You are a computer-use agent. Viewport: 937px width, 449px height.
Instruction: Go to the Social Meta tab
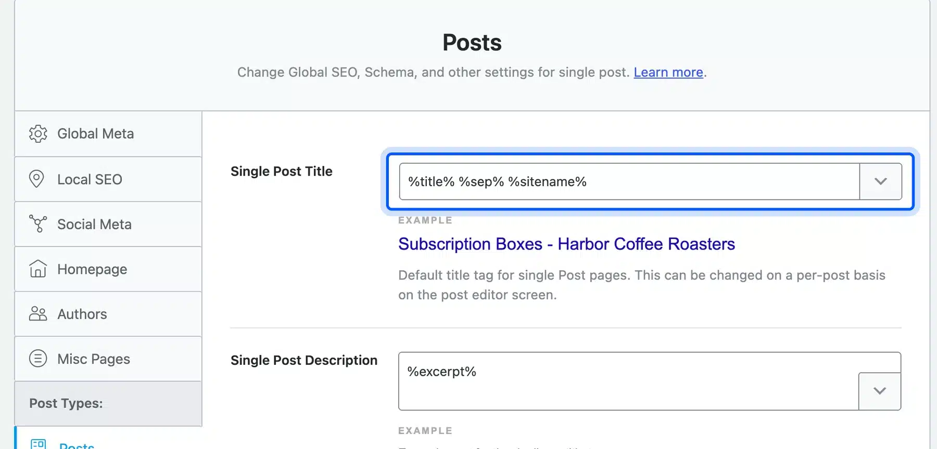(x=108, y=224)
